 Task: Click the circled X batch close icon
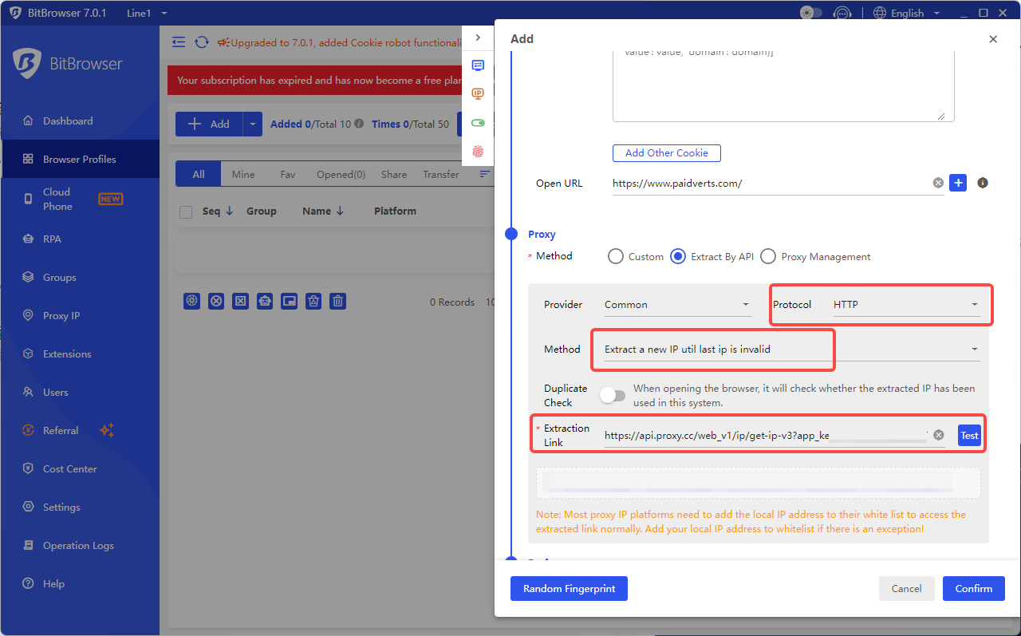216,301
